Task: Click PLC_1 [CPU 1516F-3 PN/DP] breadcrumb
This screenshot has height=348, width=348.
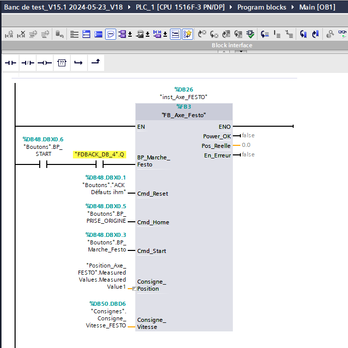Action: coord(180,7)
